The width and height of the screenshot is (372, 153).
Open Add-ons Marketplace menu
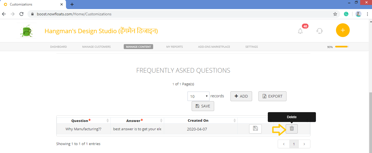coord(214,47)
